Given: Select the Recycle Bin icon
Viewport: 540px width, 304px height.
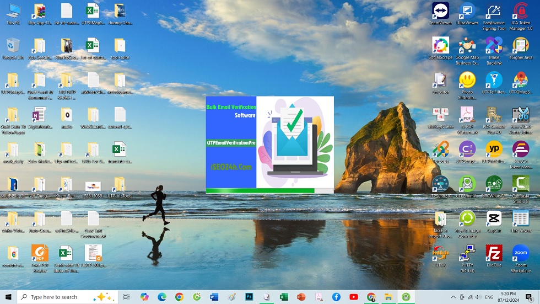Looking at the screenshot, I should pos(13,46).
